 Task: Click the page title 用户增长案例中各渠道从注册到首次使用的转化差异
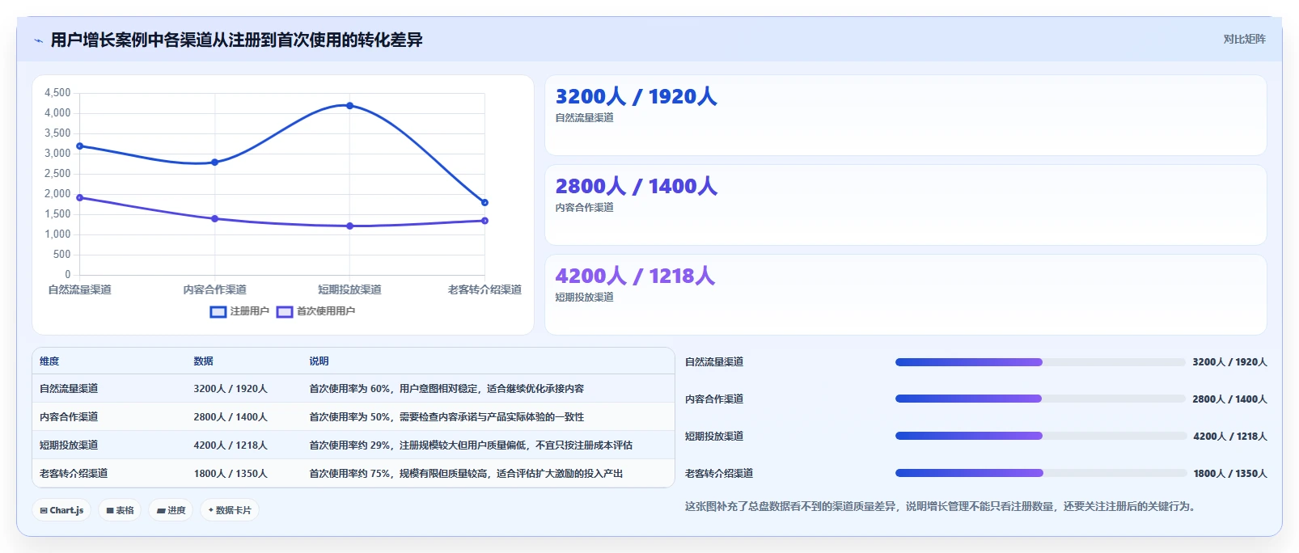236,40
